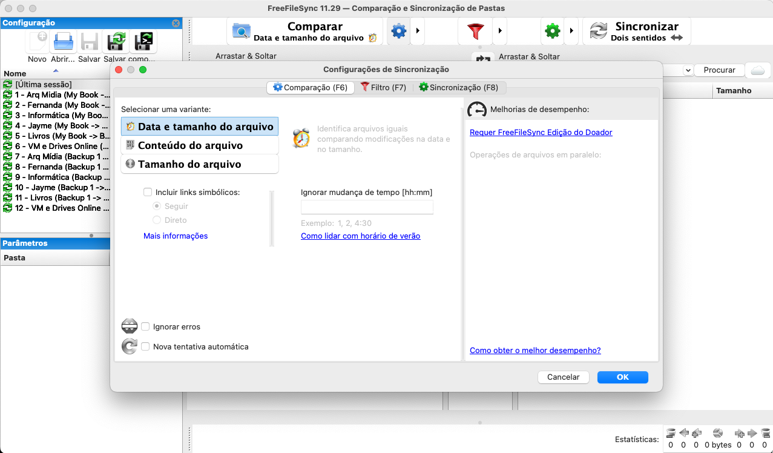The width and height of the screenshot is (773, 453).
Task: Open folder path dropdown beside Procurar
Action: (688, 70)
